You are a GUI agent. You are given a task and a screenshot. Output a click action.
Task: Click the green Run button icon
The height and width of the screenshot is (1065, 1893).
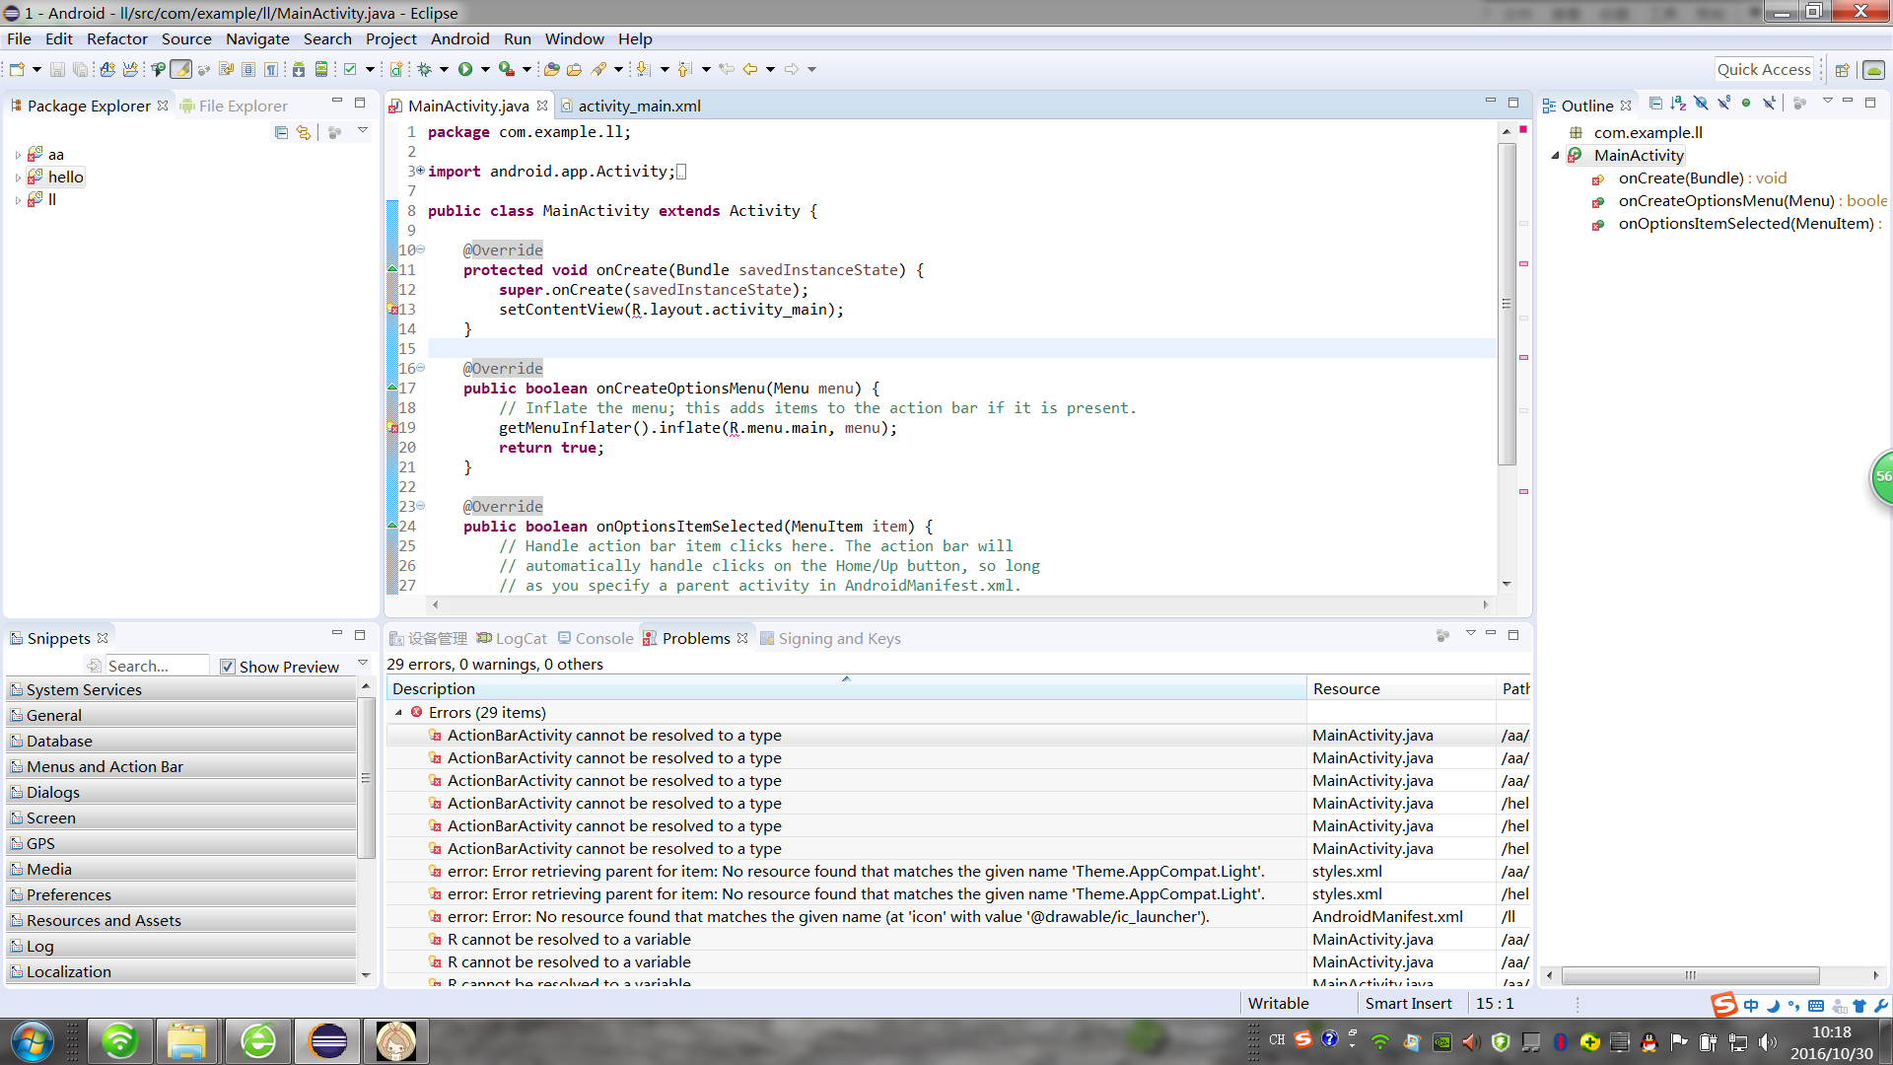(465, 69)
